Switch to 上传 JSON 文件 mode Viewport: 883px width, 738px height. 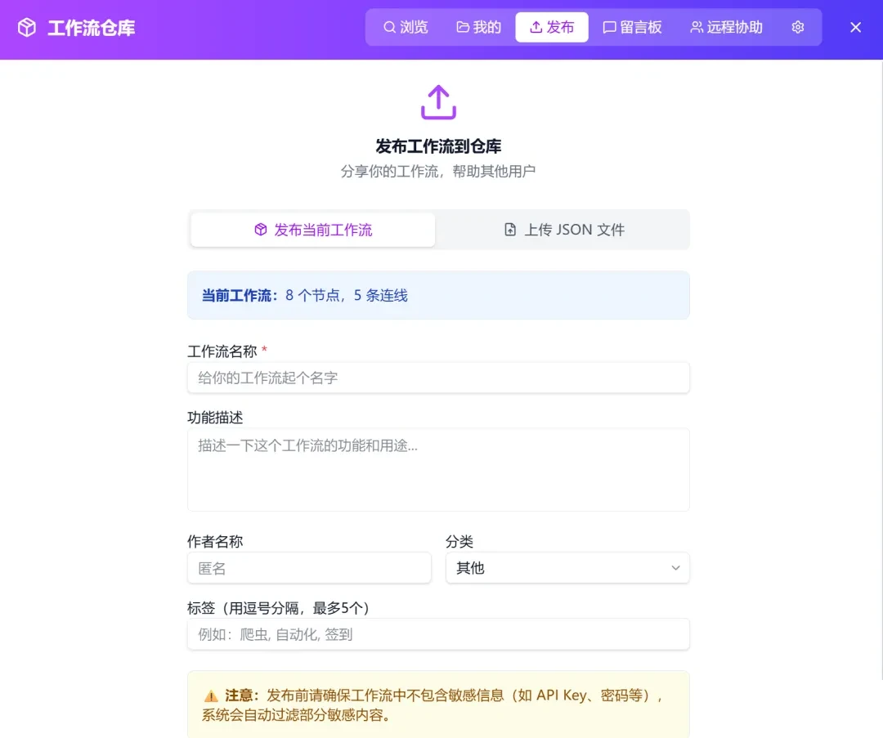coord(563,230)
